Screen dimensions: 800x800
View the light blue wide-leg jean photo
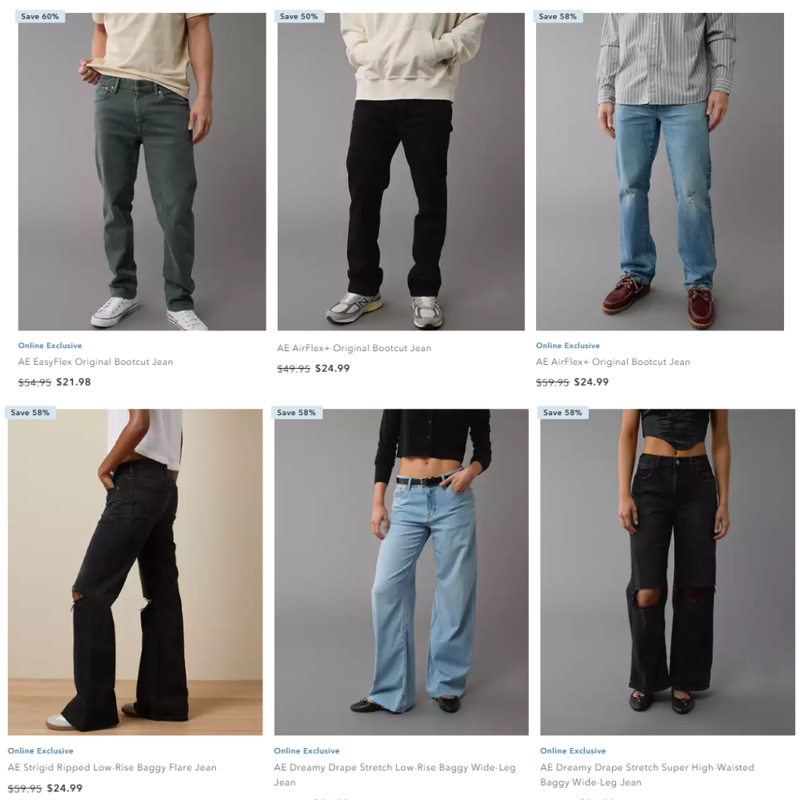pos(401,572)
